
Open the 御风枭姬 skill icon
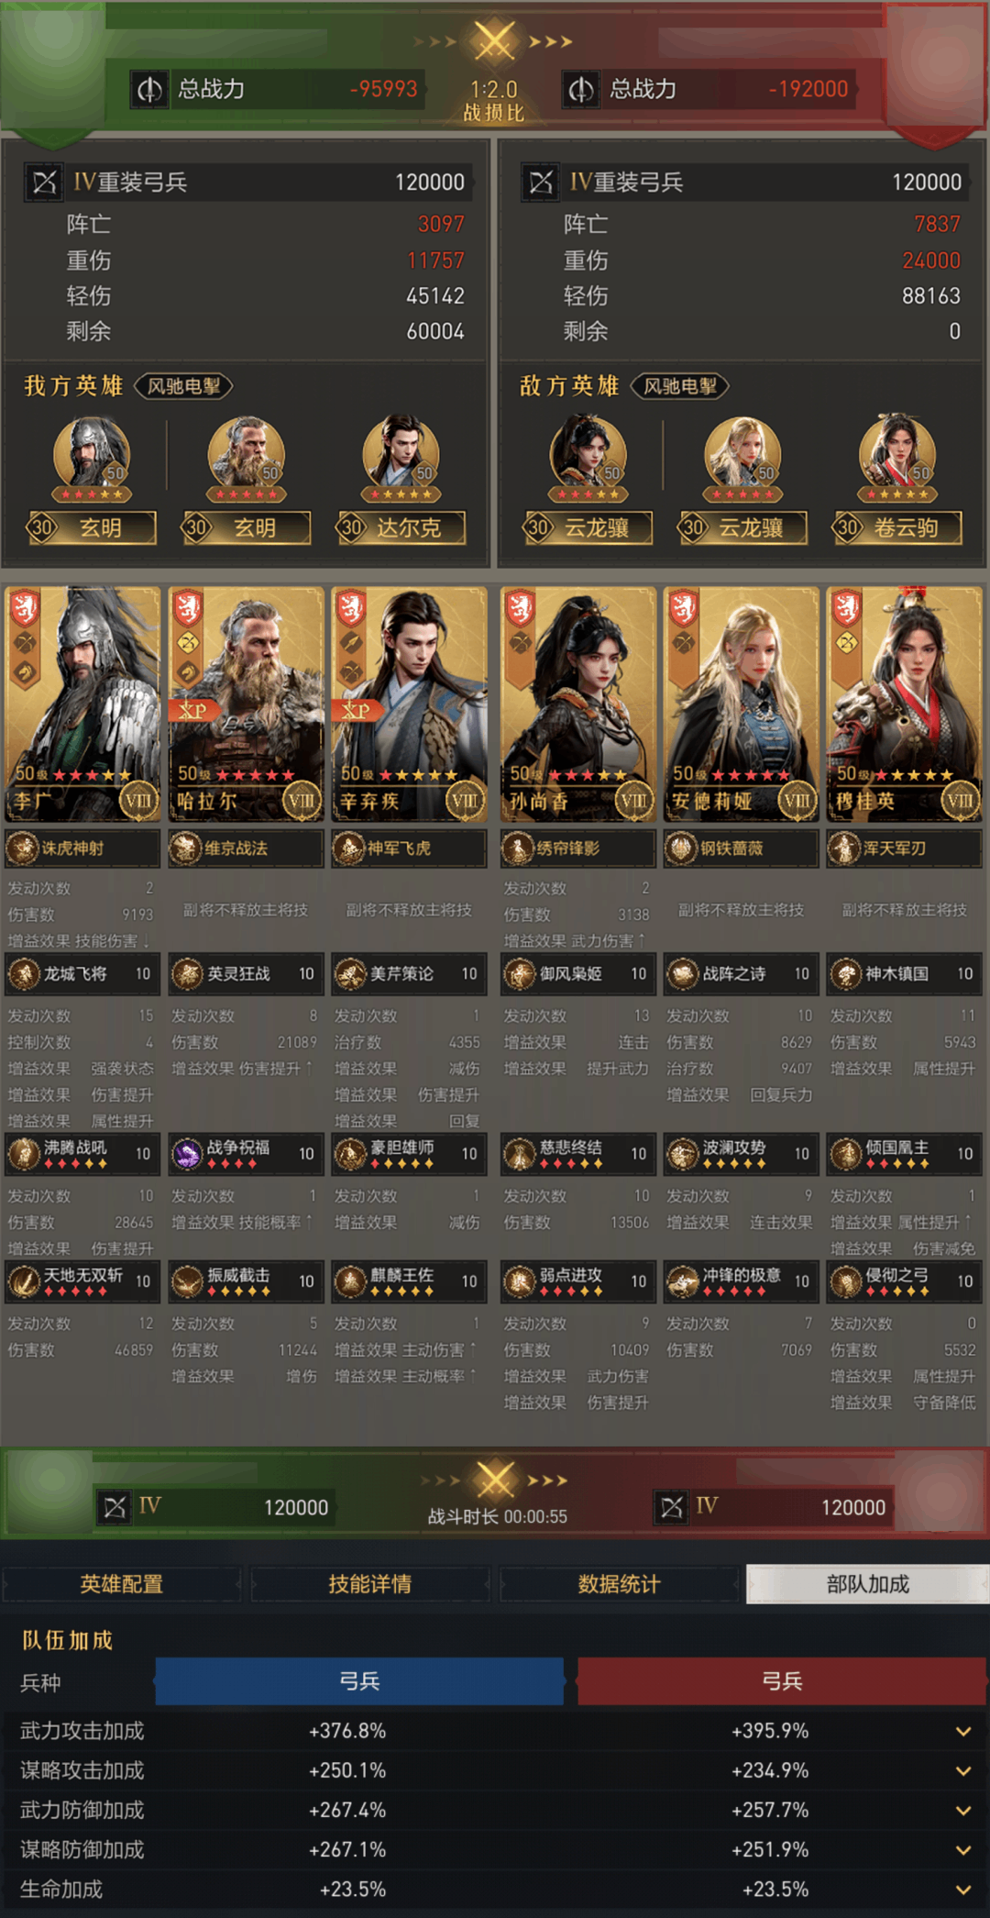pyautogui.click(x=519, y=974)
